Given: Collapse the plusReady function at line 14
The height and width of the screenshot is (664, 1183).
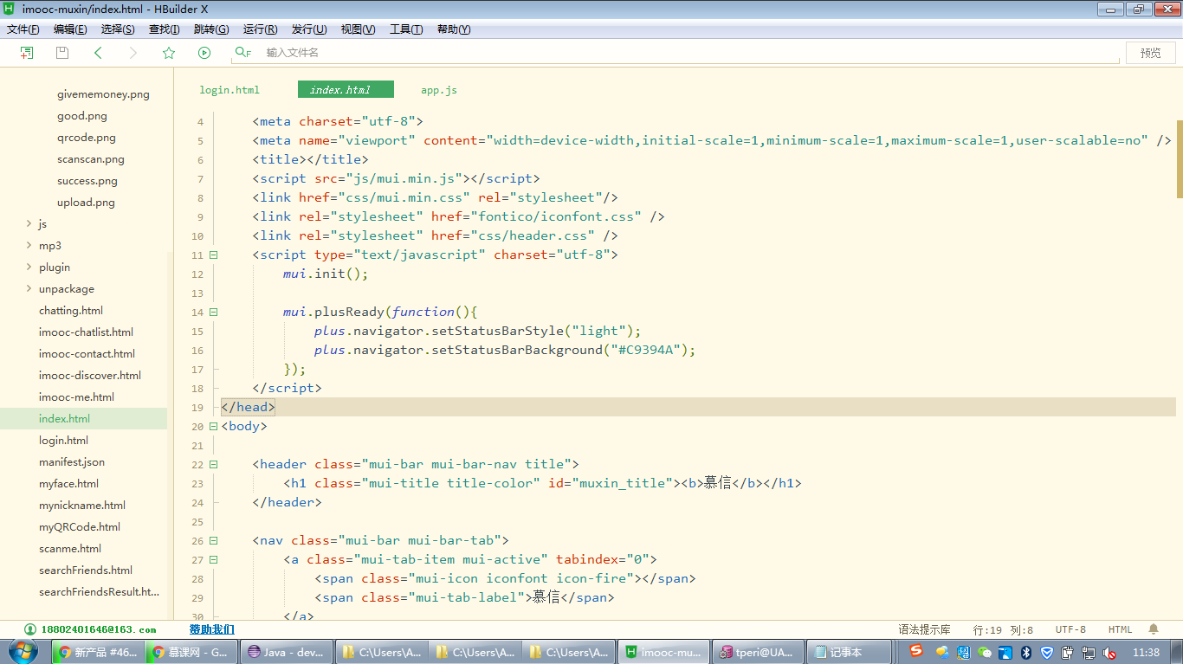Looking at the screenshot, I should tap(214, 312).
